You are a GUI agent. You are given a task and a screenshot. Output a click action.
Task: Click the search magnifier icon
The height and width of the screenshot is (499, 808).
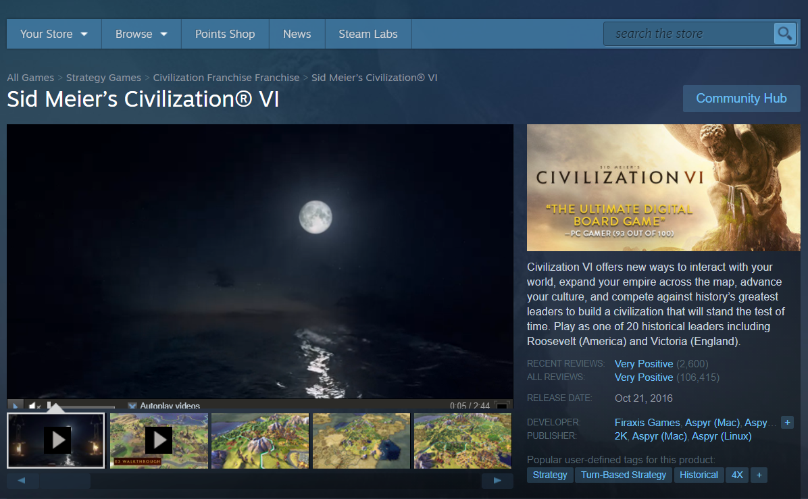click(x=785, y=34)
